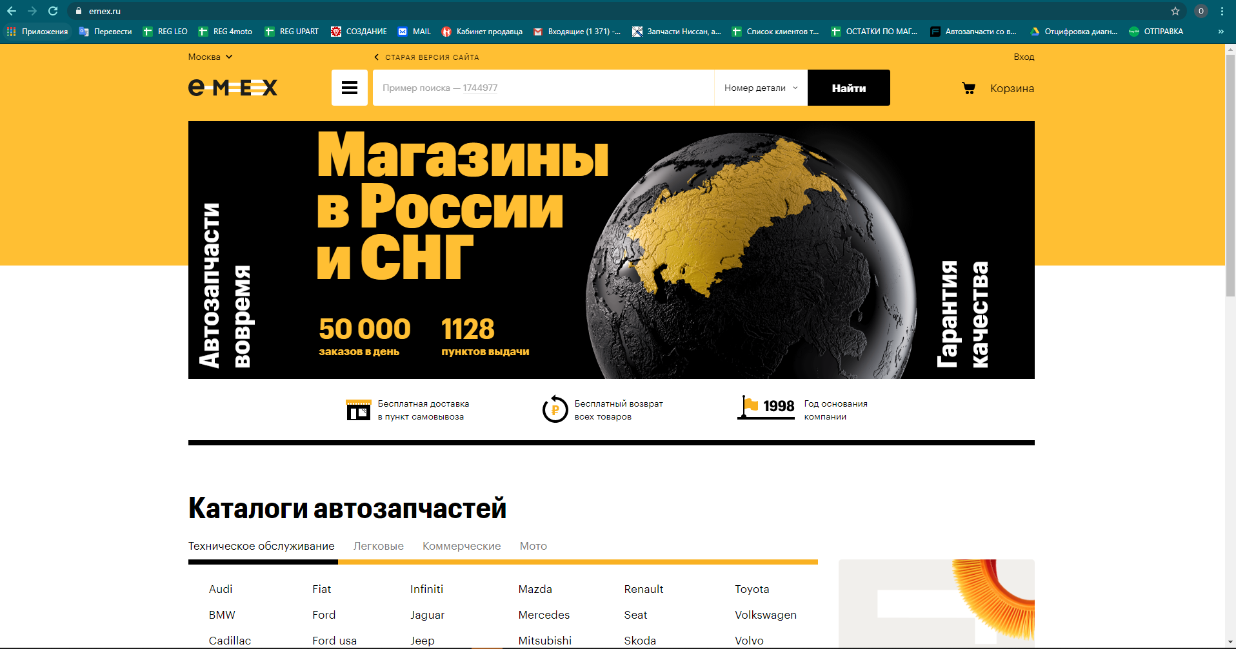Open the Запчасти Ниссан bookmark

pyautogui.click(x=677, y=32)
